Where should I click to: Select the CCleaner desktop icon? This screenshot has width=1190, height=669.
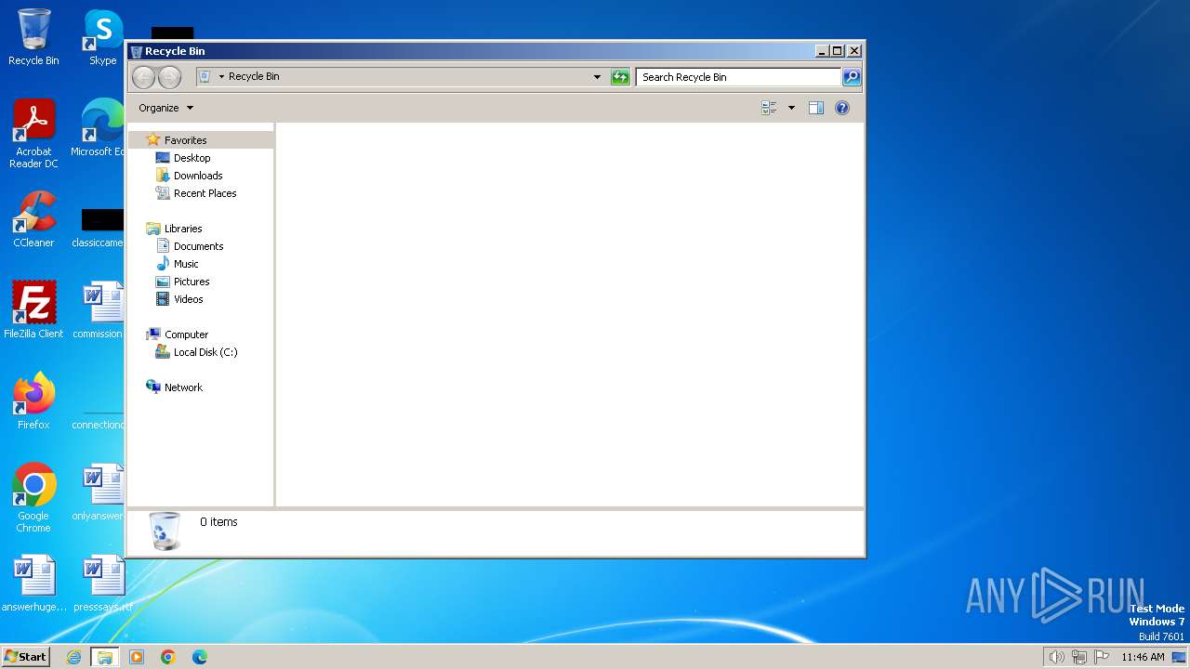click(x=33, y=219)
